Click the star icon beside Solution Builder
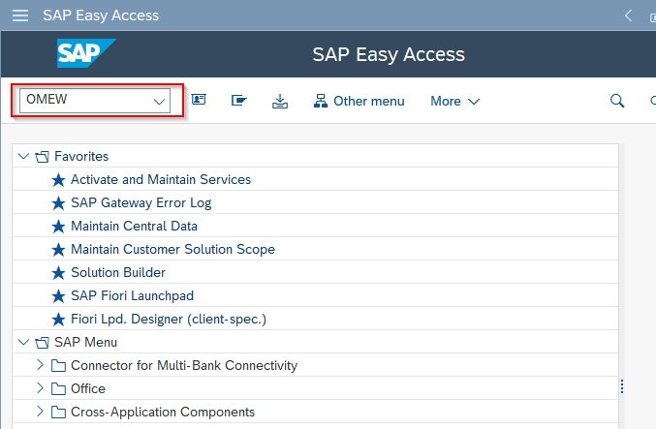Screen dimensions: 656x429 click(x=58, y=273)
